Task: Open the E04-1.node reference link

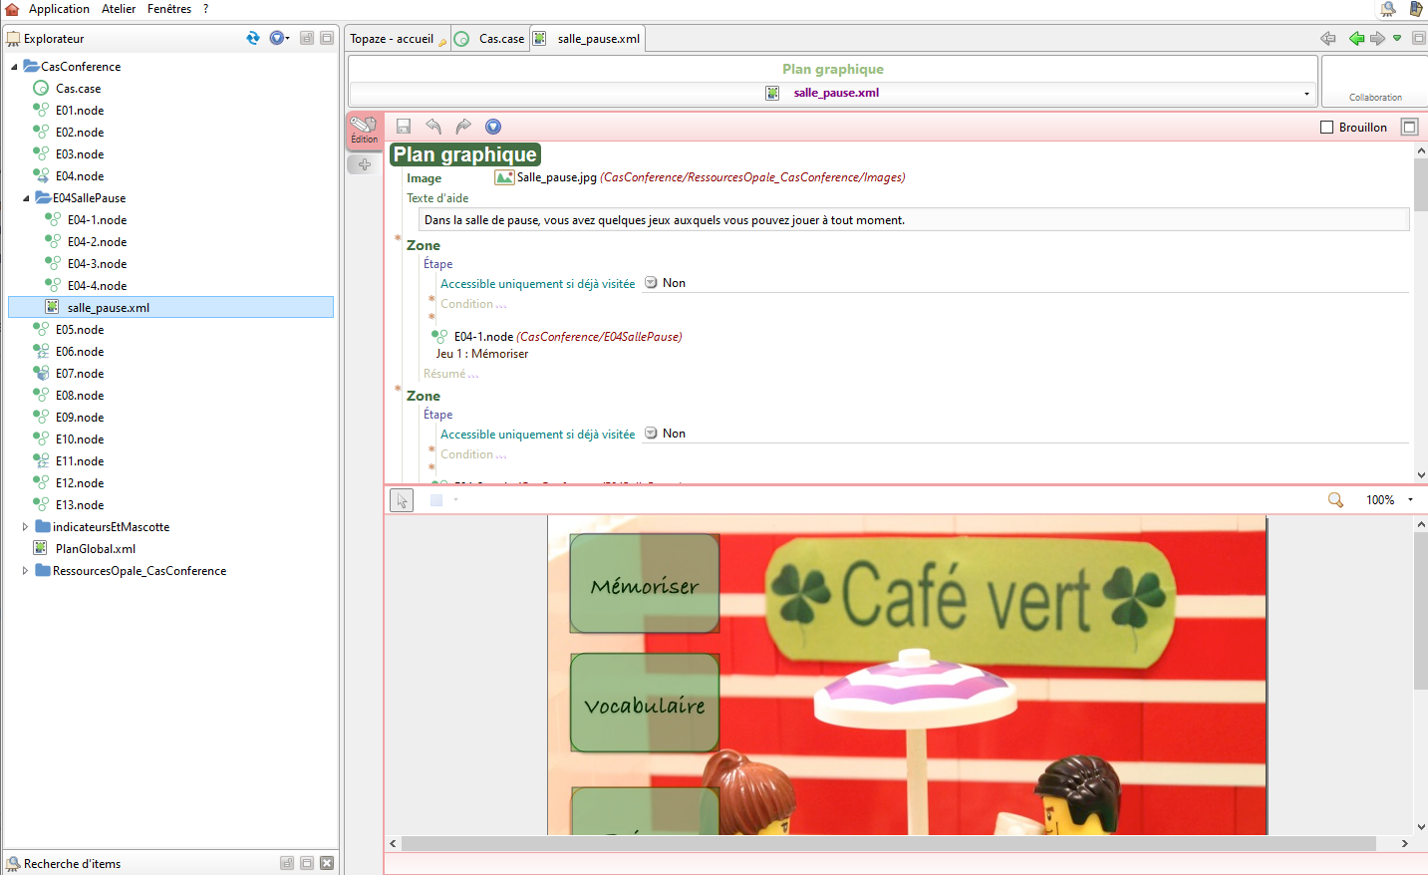Action: click(568, 337)
